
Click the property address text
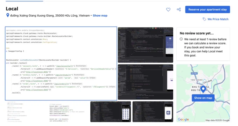click(x=50, y=16)
